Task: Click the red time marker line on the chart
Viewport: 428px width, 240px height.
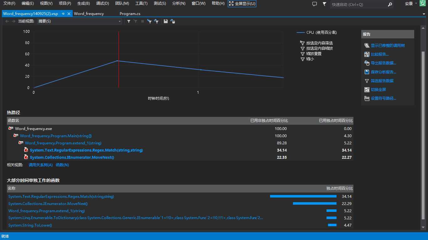Action: pyautogui.click(x=118, y=59)
